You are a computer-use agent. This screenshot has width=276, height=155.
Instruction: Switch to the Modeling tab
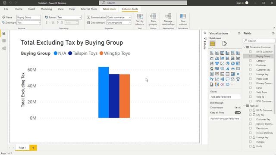[x=46, y=9]
